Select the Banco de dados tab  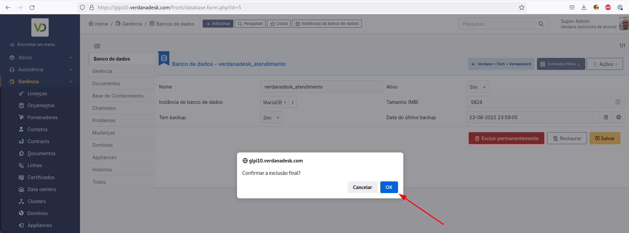(122, 59)
